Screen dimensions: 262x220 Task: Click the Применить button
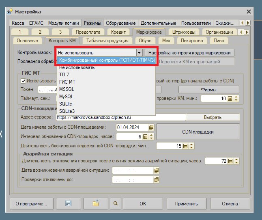click(187, 203)
